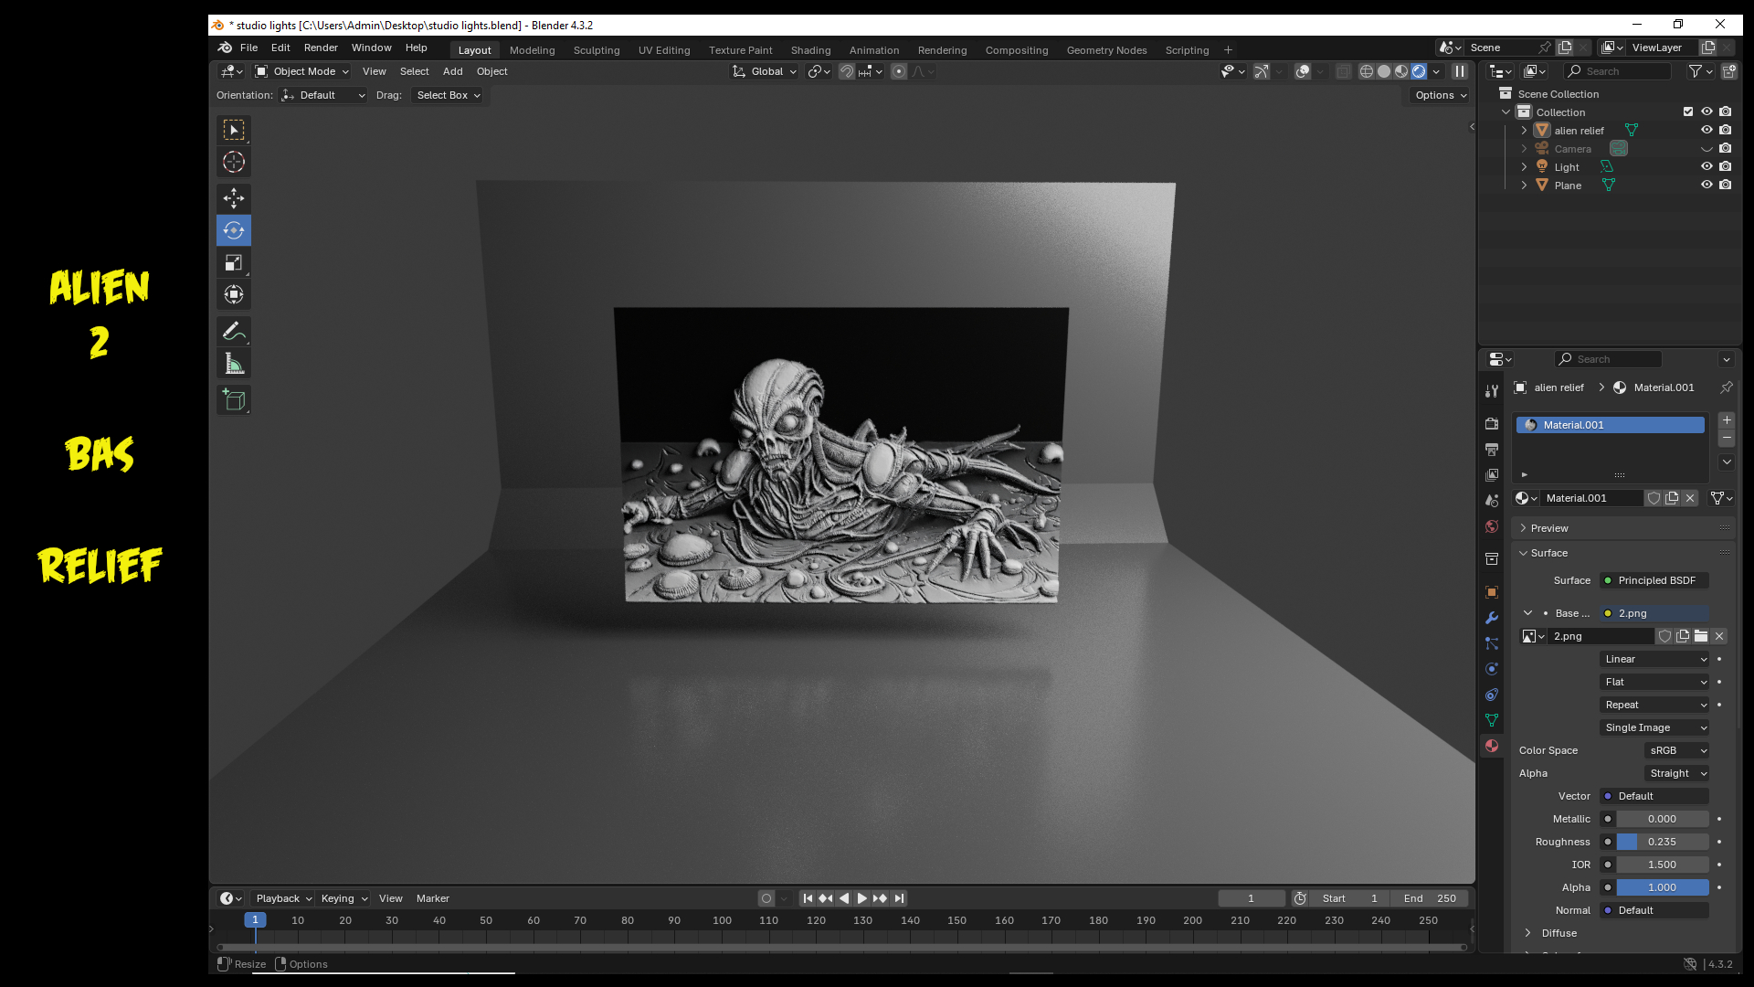Screen dimensions: 1754x987
Task: Select the Annotate pencil tool
Action: click(x=234, y=332)
